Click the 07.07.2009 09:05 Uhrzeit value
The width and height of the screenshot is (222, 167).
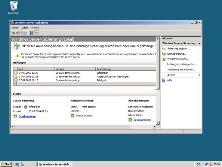(x=38, y=111)
